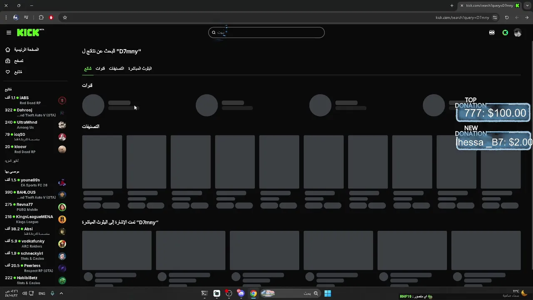Open kloovr channel in the sidebar
Screen dimensions: 533x300
tap(35, 149)
